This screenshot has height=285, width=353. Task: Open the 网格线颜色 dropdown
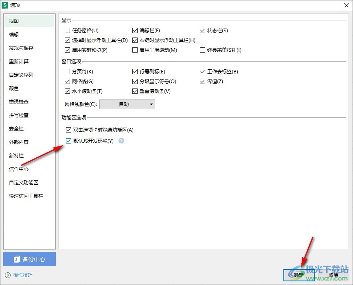pos(127,104)
